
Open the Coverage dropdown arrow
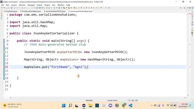coord(66,8)
